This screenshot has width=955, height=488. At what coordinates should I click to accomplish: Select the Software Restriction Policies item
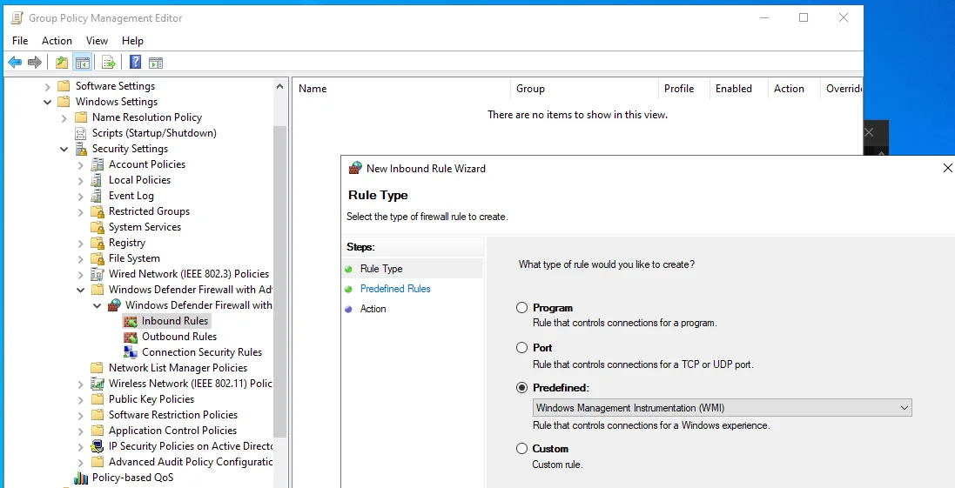[x=173, y=415]
